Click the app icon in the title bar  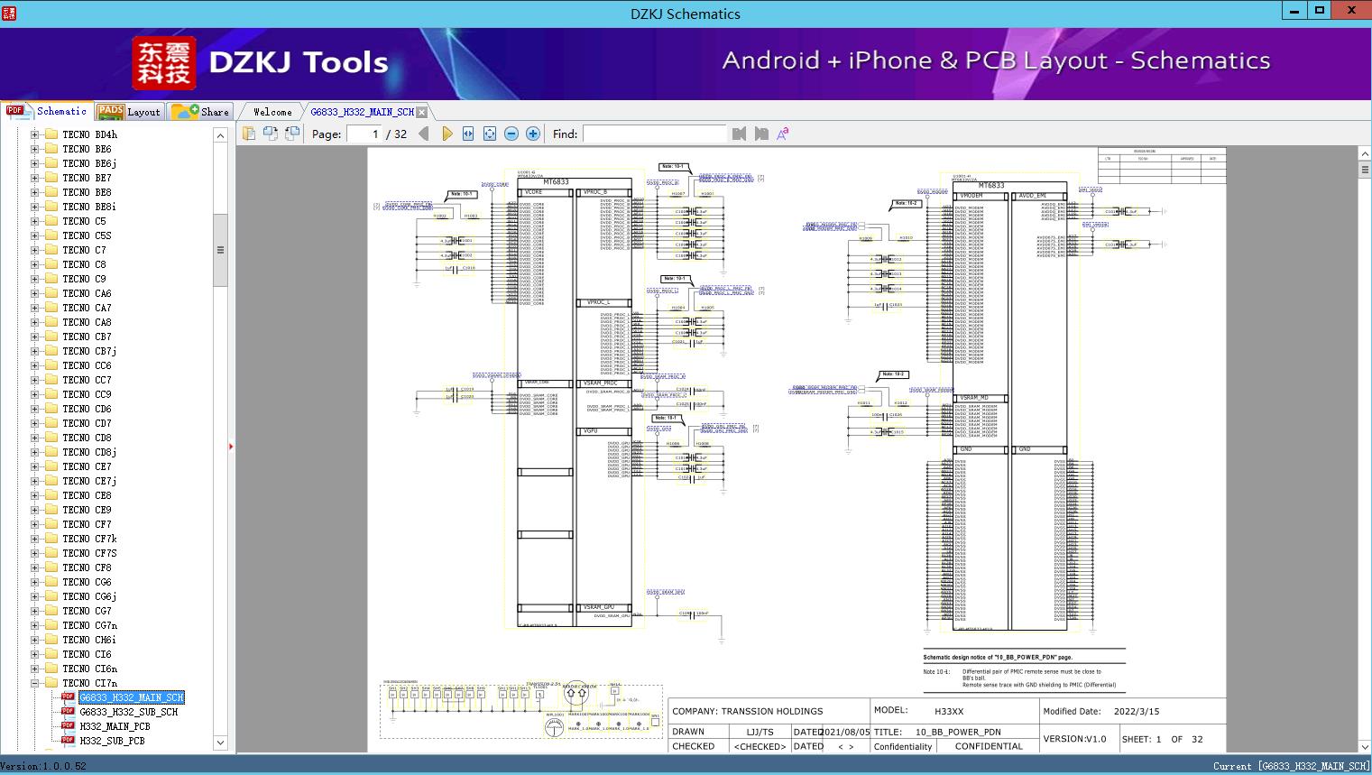[x=7, y=13]
